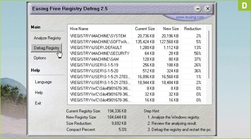The height and width of the screenshot is (139, 251).
Task: Sort by the Hive Name column header
Action: [x=100, y=29]
